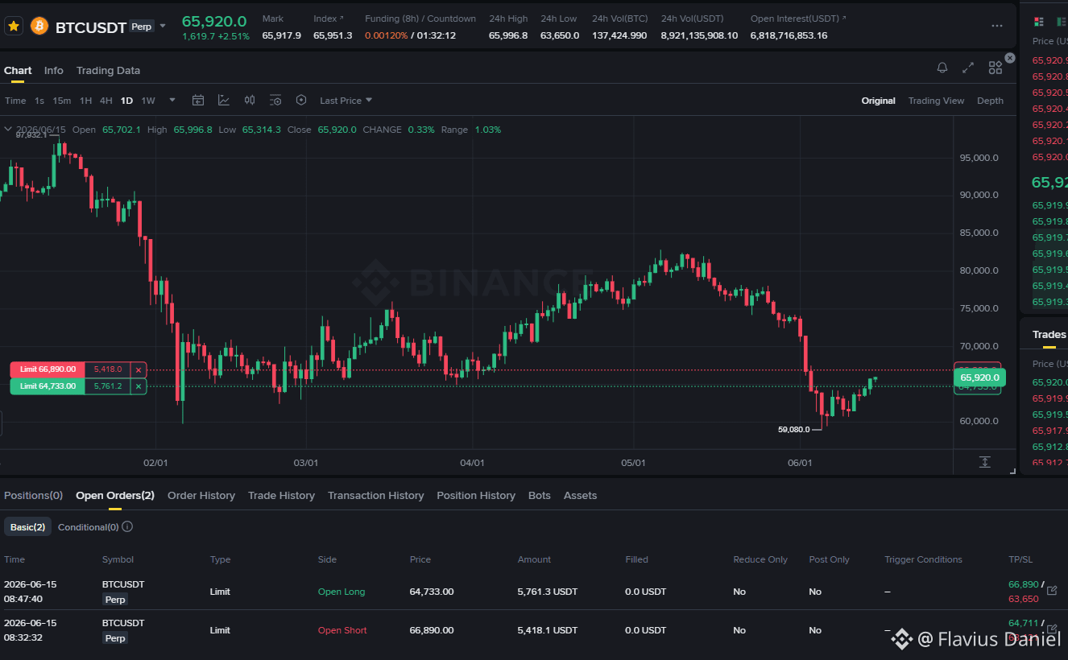Select the 1s chart interval
The image size is (1068, 660).
click(39, 101)
